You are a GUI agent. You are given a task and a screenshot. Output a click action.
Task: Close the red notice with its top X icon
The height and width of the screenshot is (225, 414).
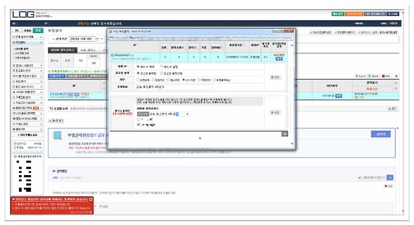coord(91,199)
